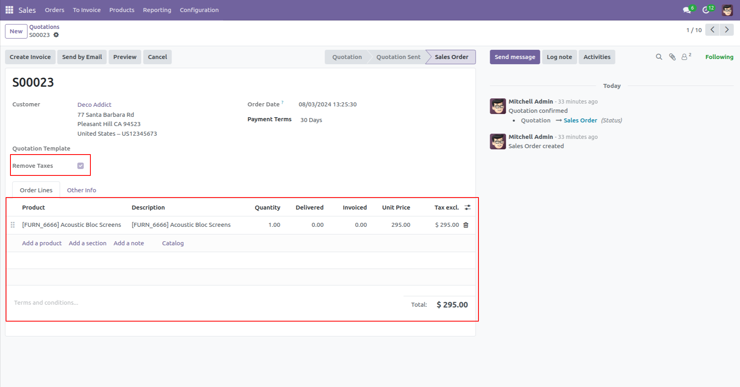Open the messaging conversations bubble icon
Screen dimensions: 740x387
point(686,9)
